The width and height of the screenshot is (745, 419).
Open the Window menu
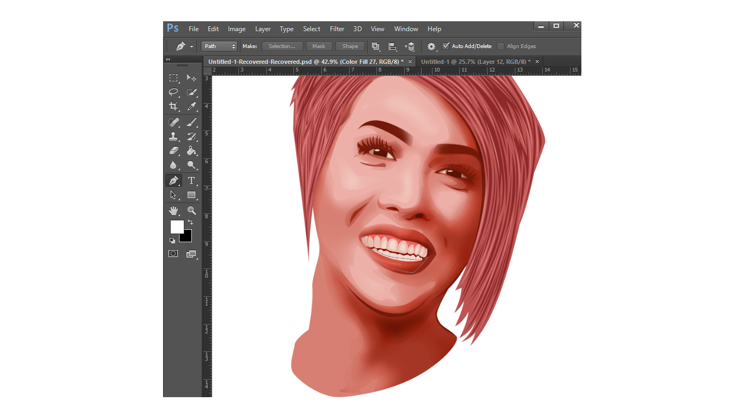click(406, 29)
